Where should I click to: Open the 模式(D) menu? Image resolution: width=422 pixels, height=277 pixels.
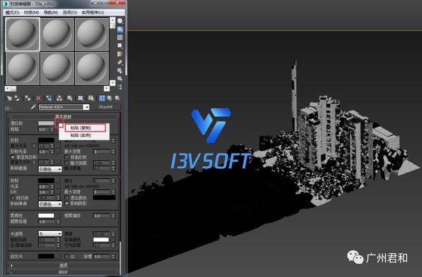tap(13, 13)
